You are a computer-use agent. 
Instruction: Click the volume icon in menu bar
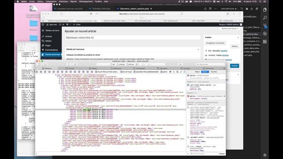(230, 1)
